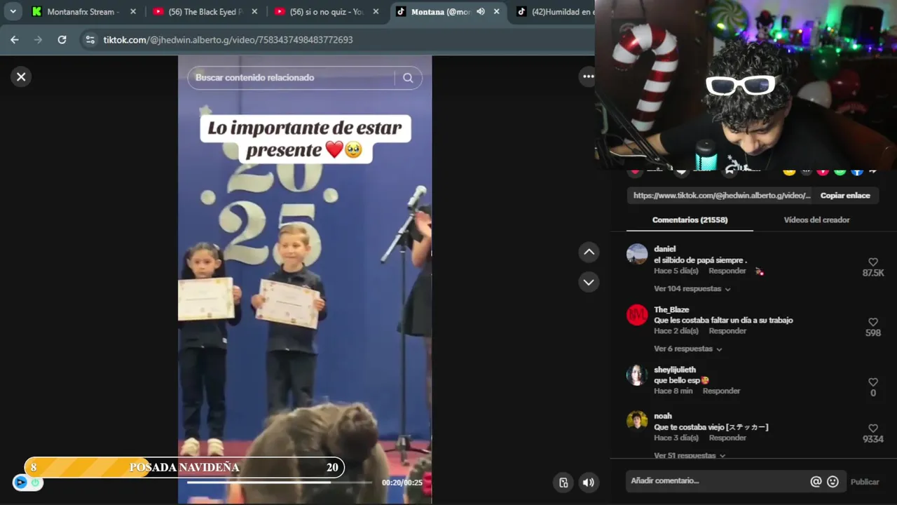The height and width of the screenshot is (505, 897).
Task: Open the three-dot more options menu
Action: [588, 76]
